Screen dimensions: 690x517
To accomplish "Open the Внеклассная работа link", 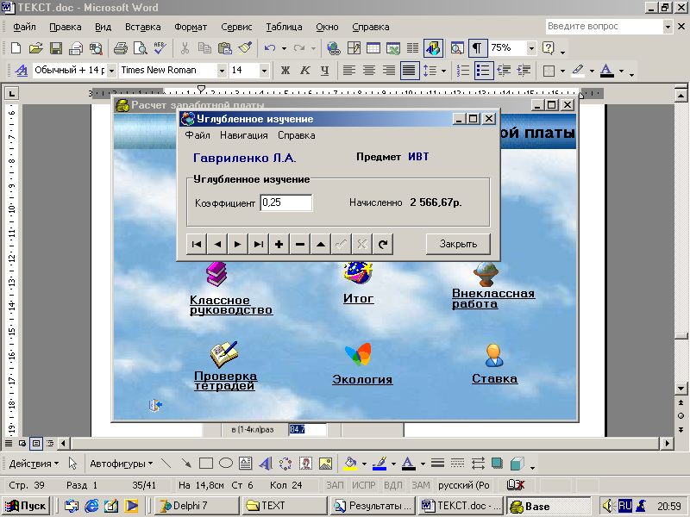I will (x=493, y=298).
